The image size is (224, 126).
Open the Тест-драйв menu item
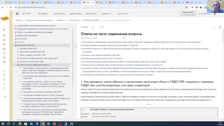43,14
